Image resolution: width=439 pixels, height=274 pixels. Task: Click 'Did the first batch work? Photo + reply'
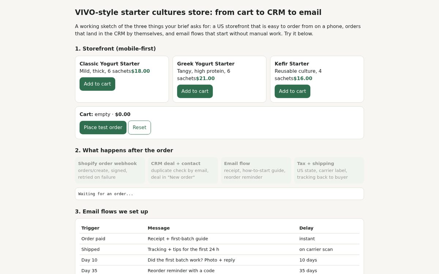coord(191,260)
